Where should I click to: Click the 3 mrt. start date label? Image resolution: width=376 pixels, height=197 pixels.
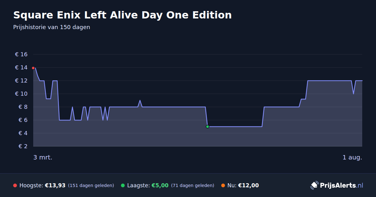click(43, 157)
